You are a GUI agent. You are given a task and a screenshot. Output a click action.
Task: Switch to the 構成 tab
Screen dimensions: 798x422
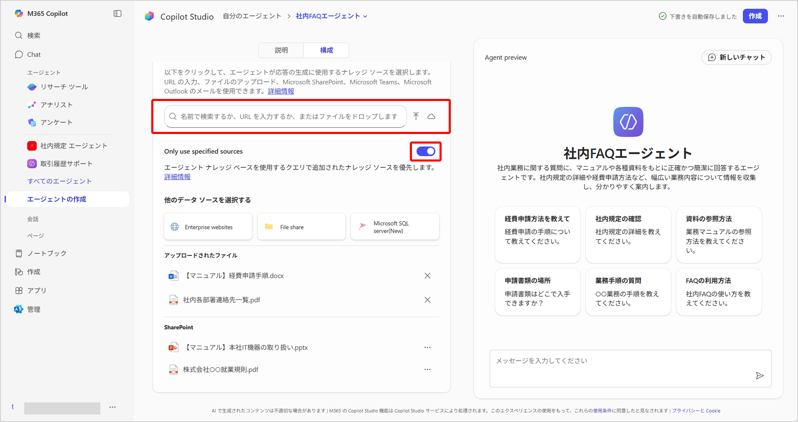click(326, 50)
